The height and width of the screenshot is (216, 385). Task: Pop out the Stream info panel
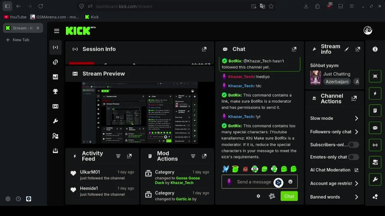tap(358, 49)
